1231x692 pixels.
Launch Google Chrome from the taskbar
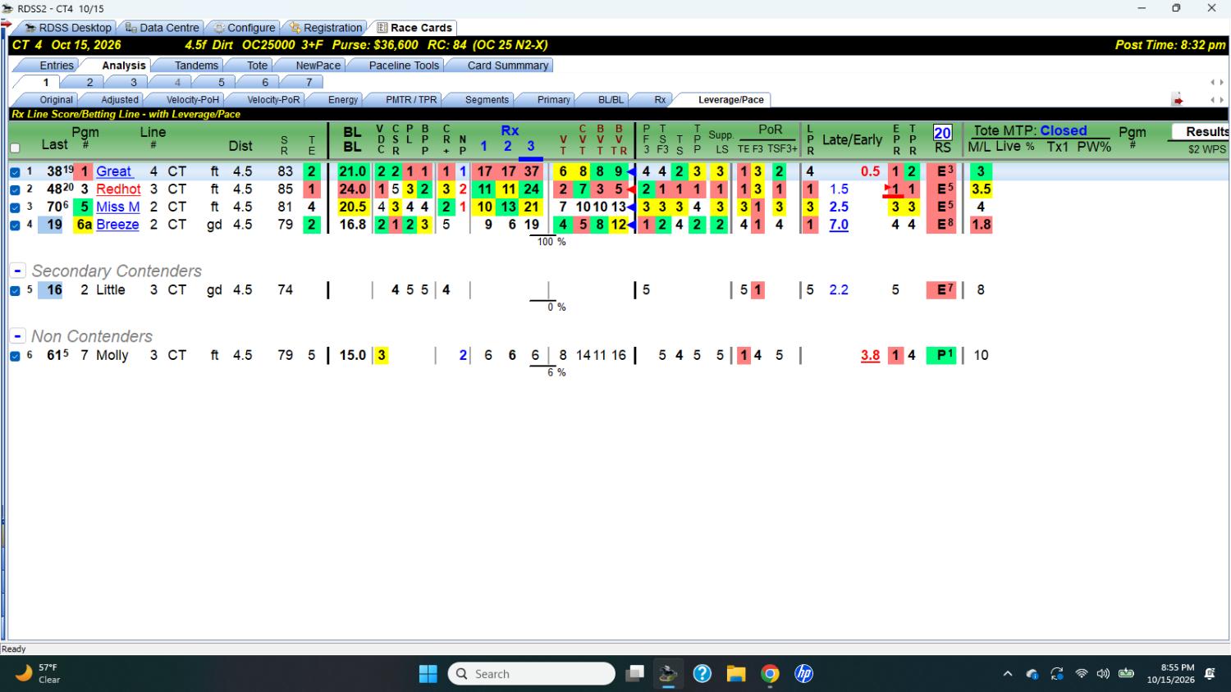[x=770, y=674]
